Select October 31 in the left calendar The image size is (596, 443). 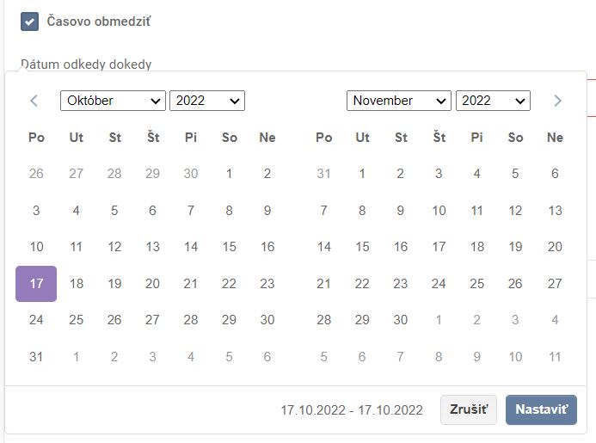click(36, 356)
